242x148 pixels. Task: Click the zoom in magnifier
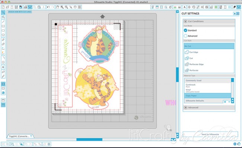tap(62, 7)
